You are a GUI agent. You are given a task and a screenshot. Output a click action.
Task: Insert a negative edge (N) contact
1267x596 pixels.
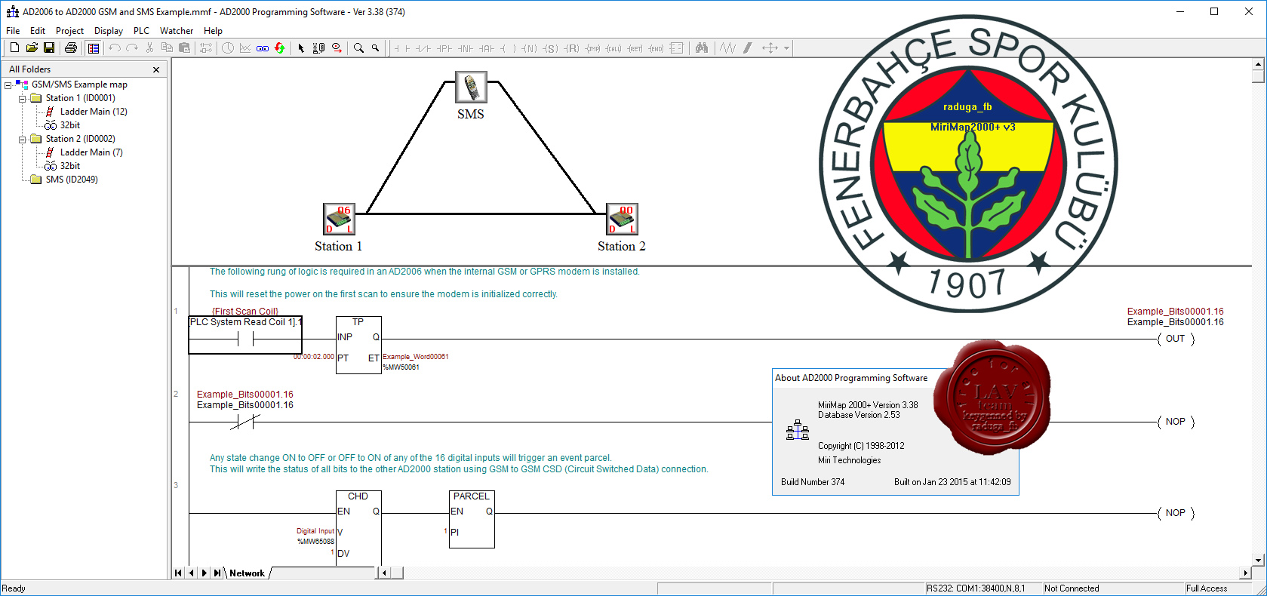click(x=466, y=48)
